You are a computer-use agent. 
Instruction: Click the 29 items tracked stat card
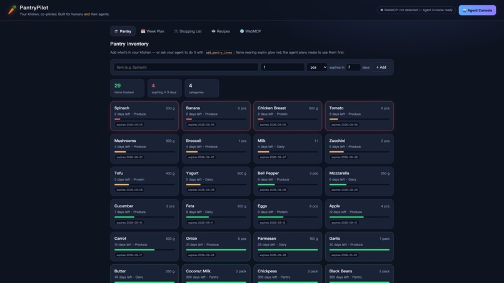click(x=128, y=88)
